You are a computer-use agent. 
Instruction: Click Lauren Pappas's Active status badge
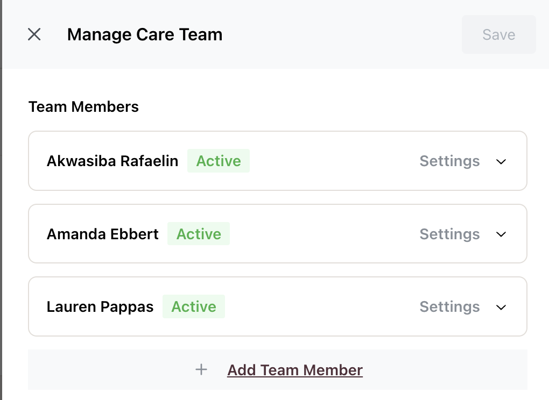click(x=194, y=307)
